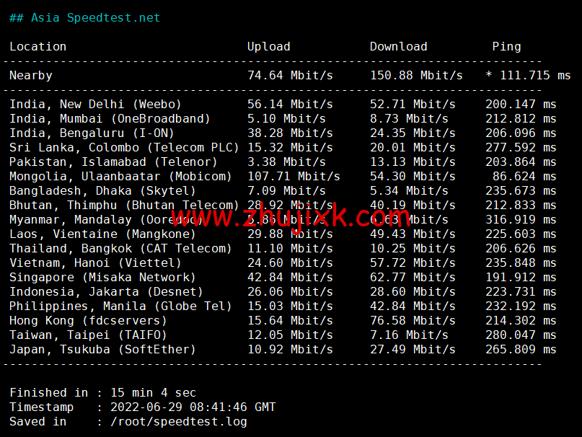Click the 150.88 Mbit/s nearby download value
This screenshot has height=437, width=582.
coord(416,76)
